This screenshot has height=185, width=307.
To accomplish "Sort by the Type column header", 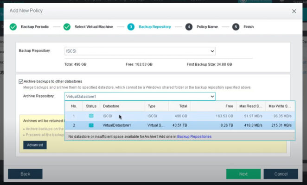I will click(156, 106).
